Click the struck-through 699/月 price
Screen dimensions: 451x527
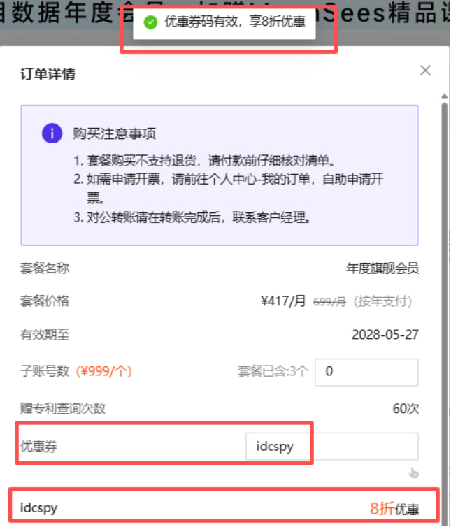[x=329, y=302]
